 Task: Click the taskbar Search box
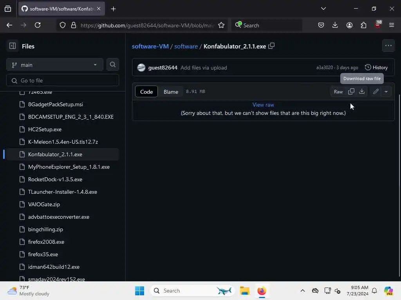[x=192, y=291]
